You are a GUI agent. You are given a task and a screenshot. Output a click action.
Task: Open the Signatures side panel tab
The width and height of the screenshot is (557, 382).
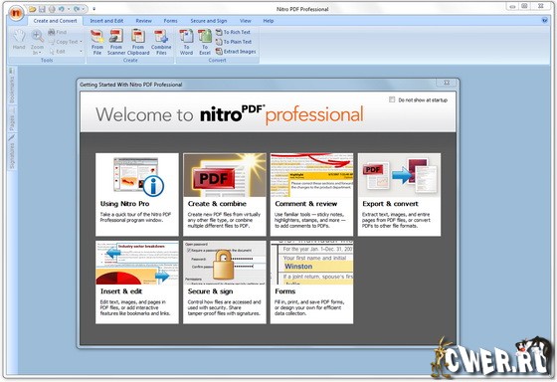12,151
